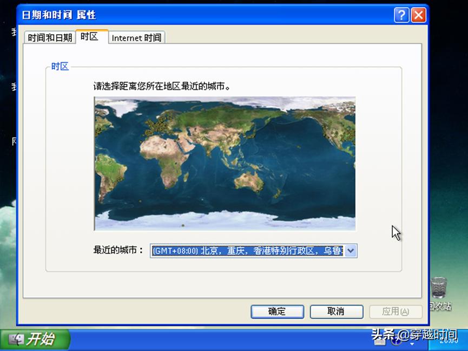Switch to the Internet 时间 tab
The width and height of the screenshot is (468, 351).
[x=136, y=37]
